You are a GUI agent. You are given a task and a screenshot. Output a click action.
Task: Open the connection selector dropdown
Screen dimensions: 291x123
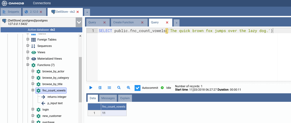point(79,22)
